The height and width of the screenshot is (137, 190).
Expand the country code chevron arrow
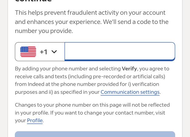tap(54, 52)
